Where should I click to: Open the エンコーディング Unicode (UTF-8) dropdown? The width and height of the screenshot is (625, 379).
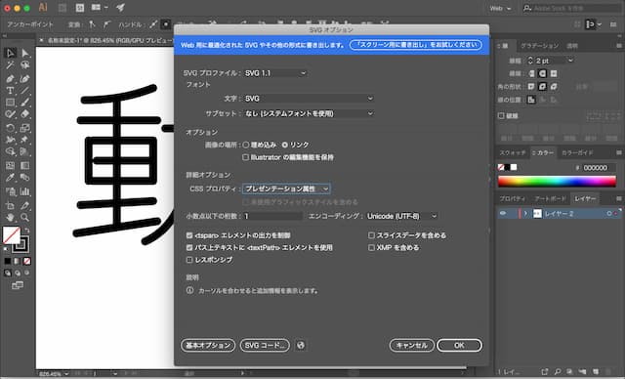coord(401,217)
